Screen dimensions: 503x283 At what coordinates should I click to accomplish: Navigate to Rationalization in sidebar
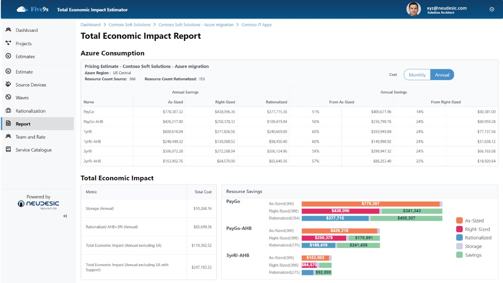31,111
